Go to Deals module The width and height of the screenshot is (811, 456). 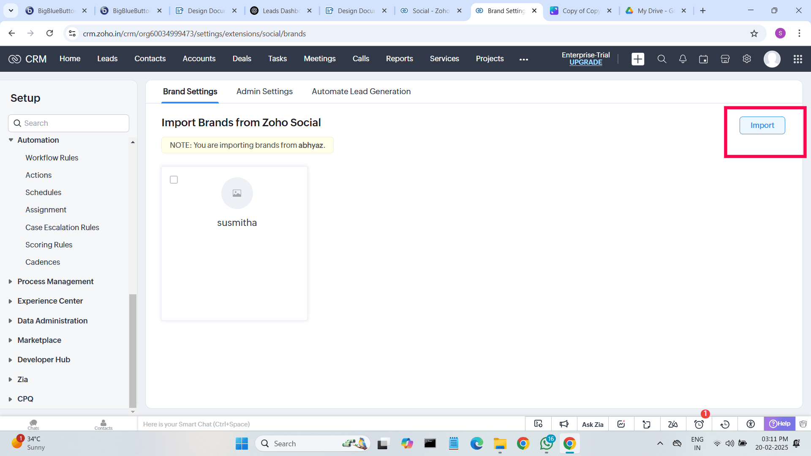(x=242, y=59)
